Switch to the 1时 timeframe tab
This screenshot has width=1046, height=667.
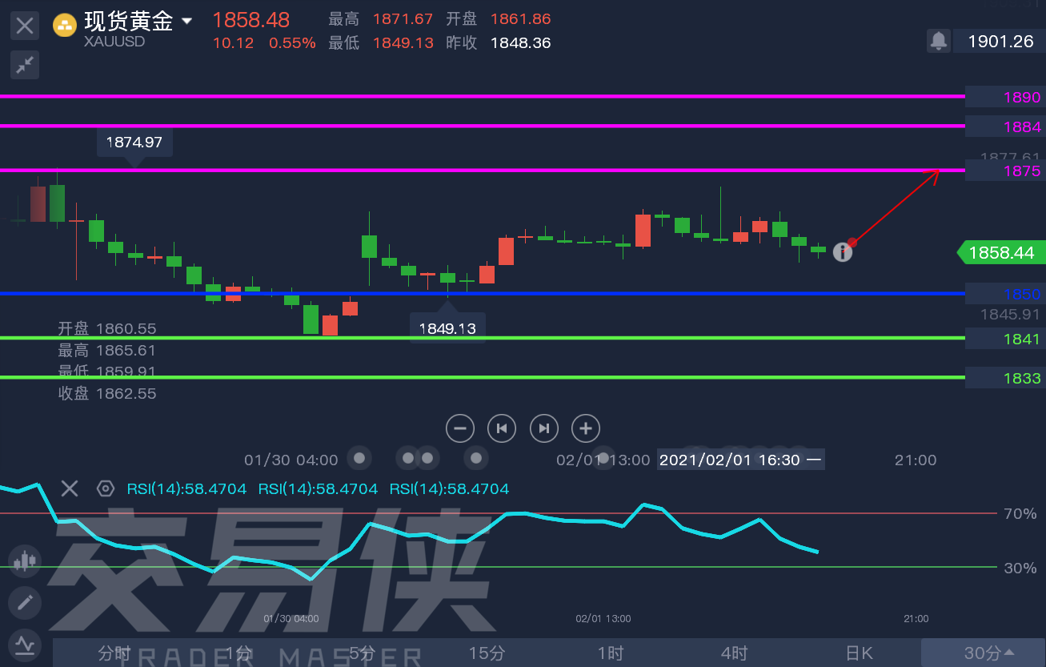pyautogui.click(x=610, y=653)
